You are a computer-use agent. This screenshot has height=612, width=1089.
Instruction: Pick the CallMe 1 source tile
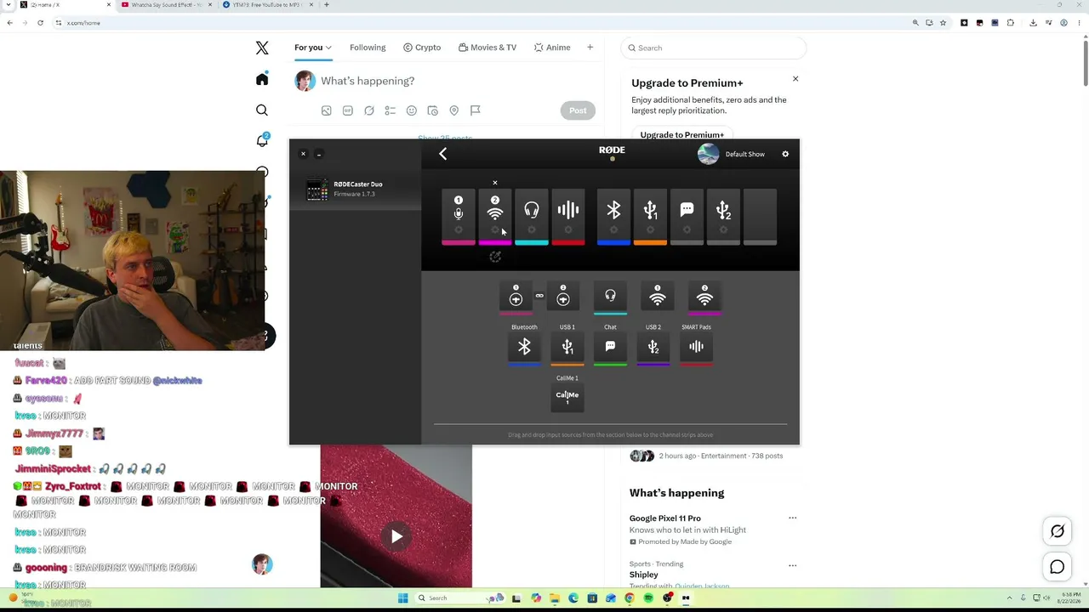click(567, 398)
